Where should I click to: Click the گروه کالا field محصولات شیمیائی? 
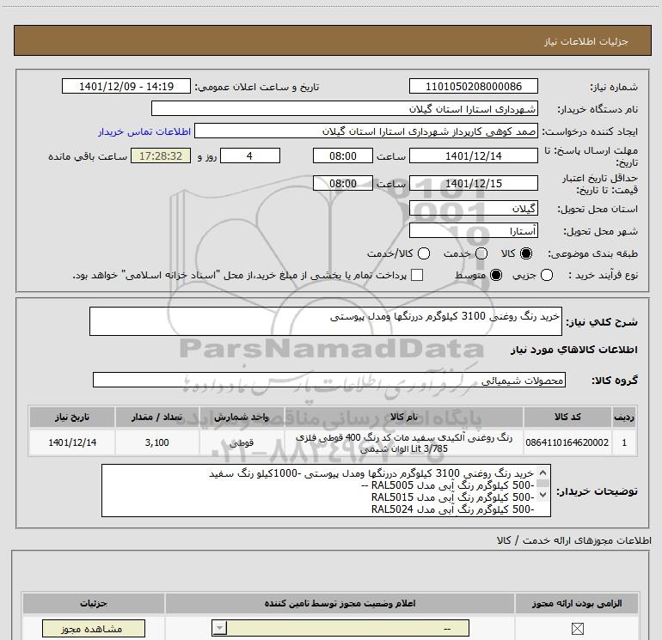coord(329,380)
